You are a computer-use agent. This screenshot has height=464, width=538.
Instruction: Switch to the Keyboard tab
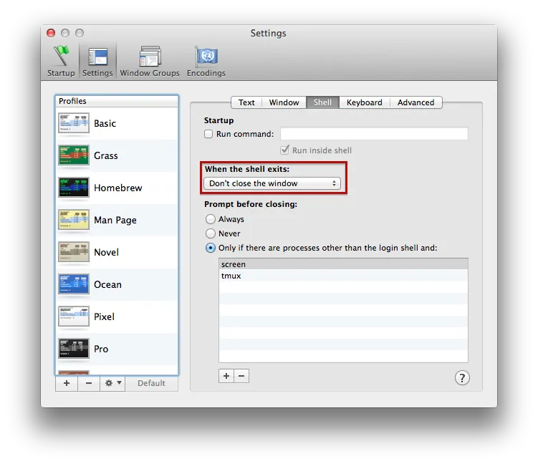[364, 102]
